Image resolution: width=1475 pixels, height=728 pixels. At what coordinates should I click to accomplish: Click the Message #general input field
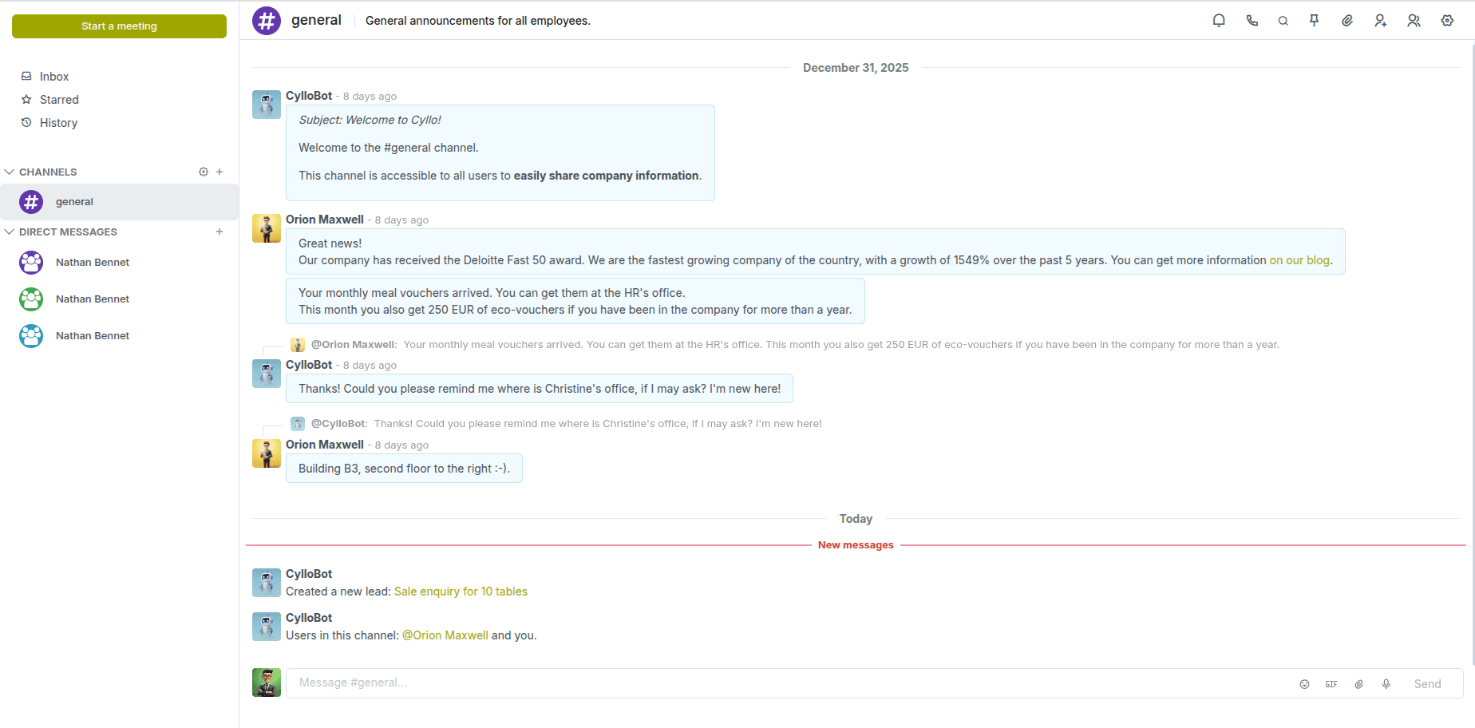point(782,683)
